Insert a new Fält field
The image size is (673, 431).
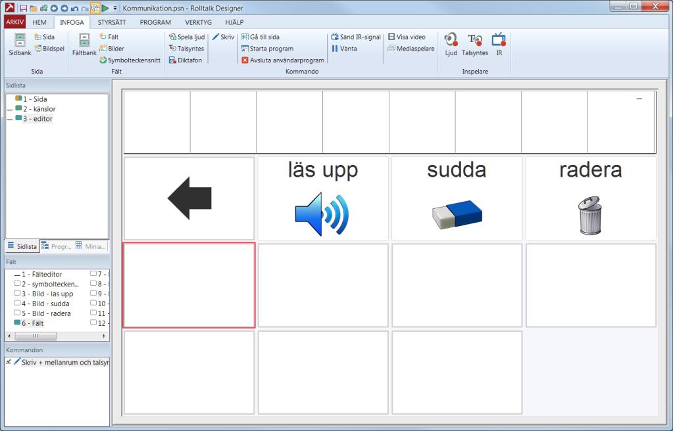109,37
